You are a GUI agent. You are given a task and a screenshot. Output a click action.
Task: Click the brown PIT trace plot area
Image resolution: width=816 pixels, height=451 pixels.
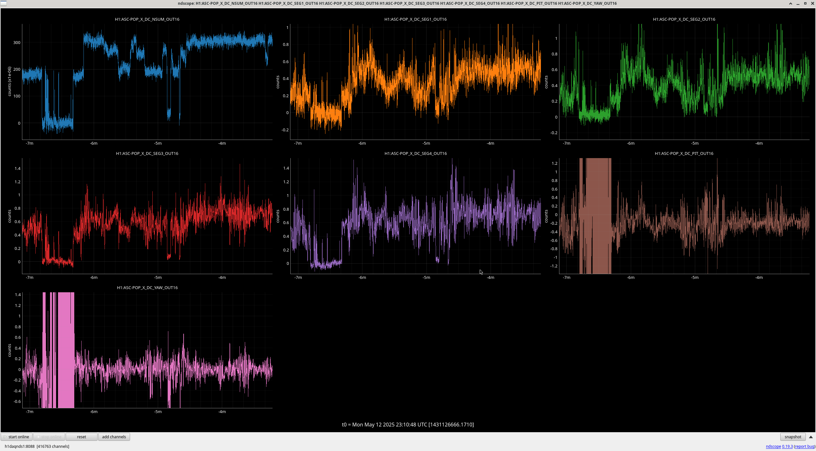[684, 216]
